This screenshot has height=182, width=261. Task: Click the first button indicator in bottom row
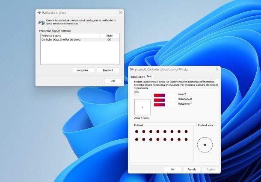click(137, 139)
